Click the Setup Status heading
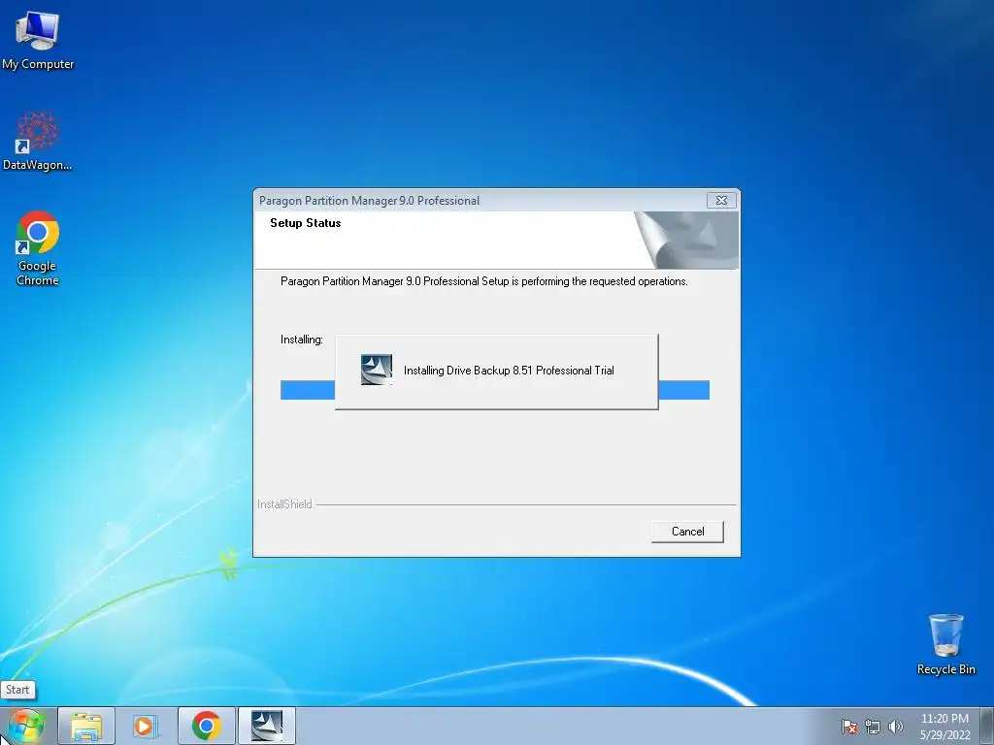Screen dimensions: 994x745 pos(306,223)
